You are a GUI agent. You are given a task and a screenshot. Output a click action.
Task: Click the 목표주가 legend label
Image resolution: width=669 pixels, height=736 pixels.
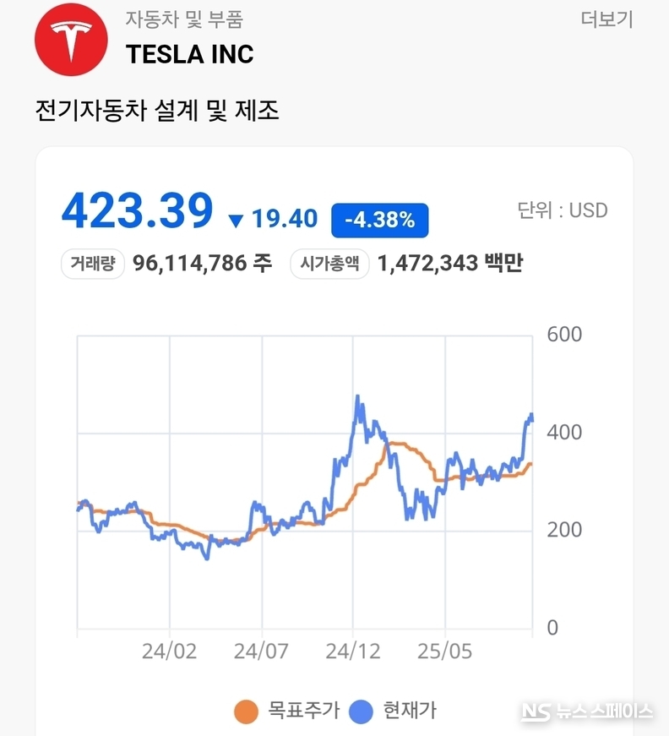click(303, 710)
